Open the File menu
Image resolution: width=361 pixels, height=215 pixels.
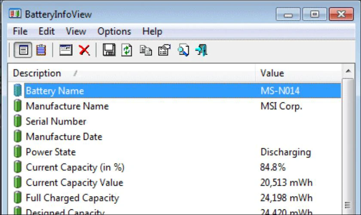[x=20, y=31]
